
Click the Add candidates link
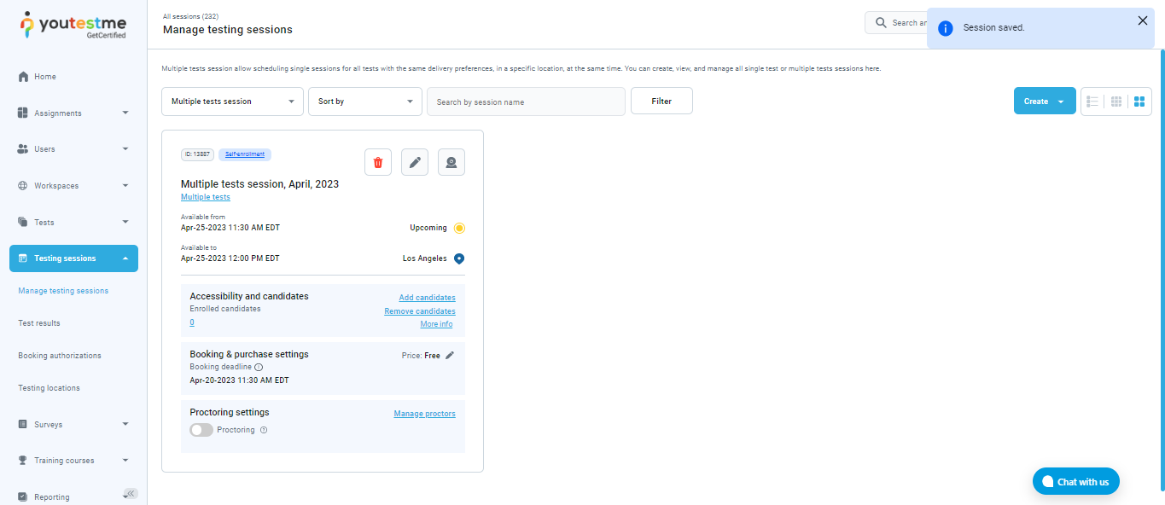pyautogui.click(x=427, y=298)
